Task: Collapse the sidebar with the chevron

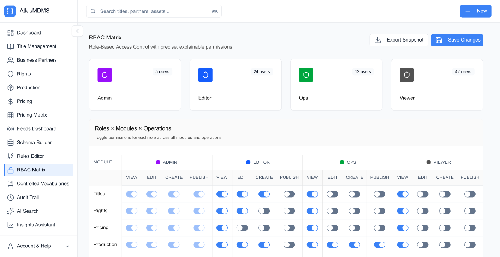Action: coord(77,31)
